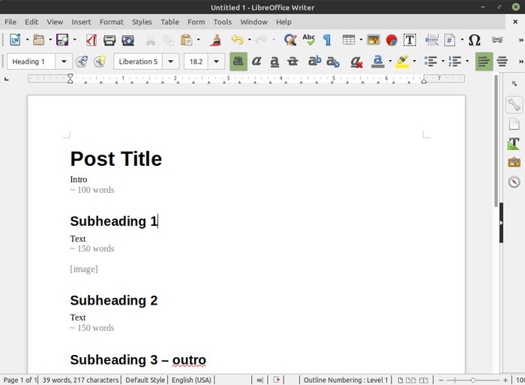Toggle underline formatting
This screenshot has width=525, height=385.
274,62
